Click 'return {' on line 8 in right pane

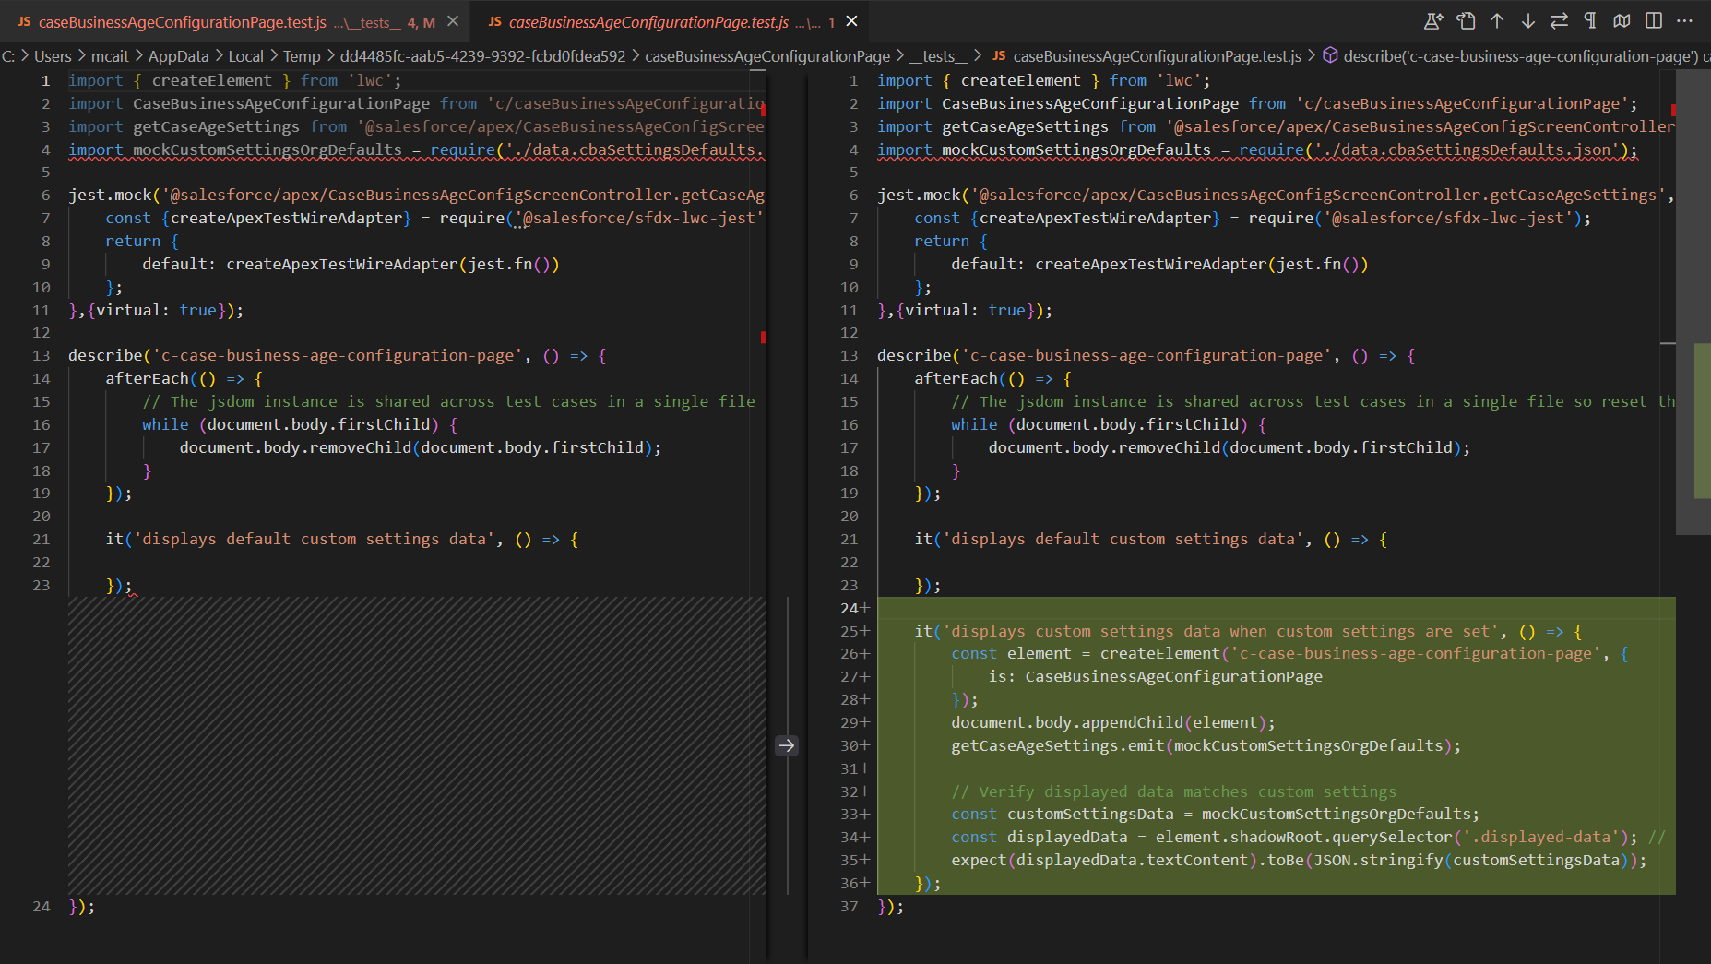pyautogui.click(x=951, y=241)
